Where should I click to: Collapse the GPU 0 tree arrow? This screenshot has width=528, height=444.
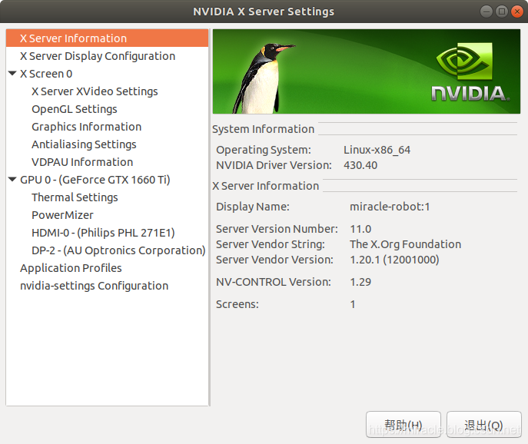coord(12,179)
